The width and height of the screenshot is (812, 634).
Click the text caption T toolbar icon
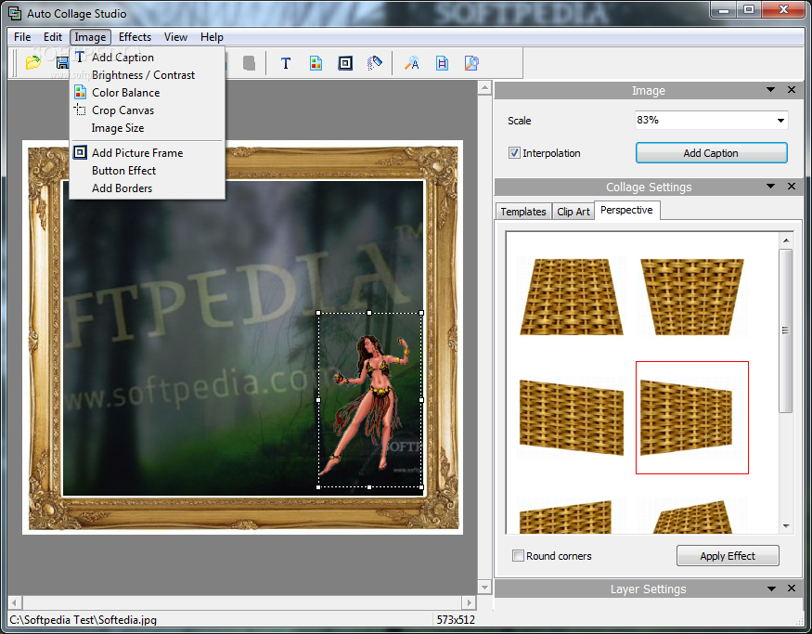coord(285,63)
